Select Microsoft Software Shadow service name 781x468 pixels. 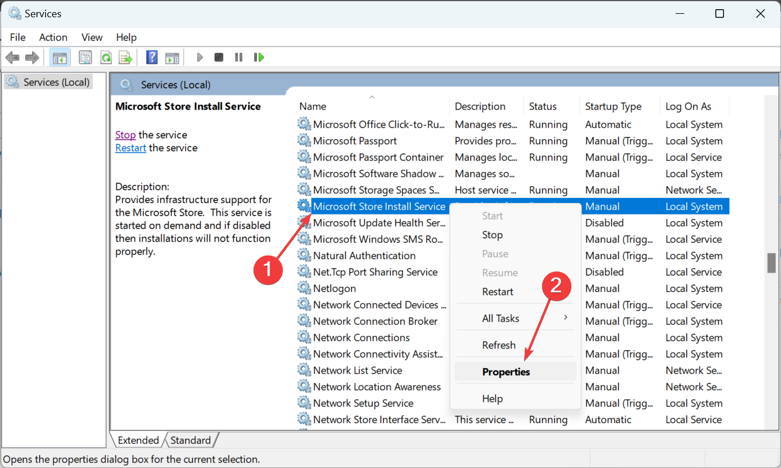coord(378,174)
